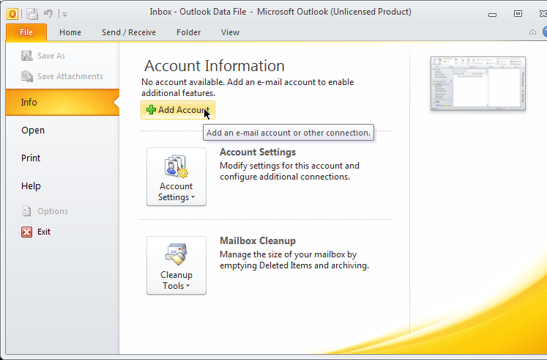Select Info in the backstage sidebar
Viewport: 547px width, 360px height.
tap(29, 103)
